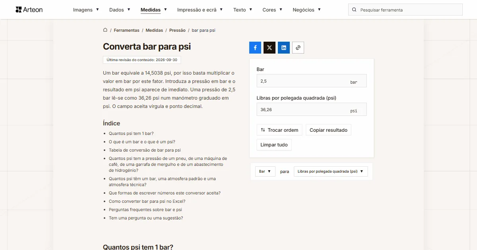Share the page on Facebook
477x250 pixels.
coord(255,48)
